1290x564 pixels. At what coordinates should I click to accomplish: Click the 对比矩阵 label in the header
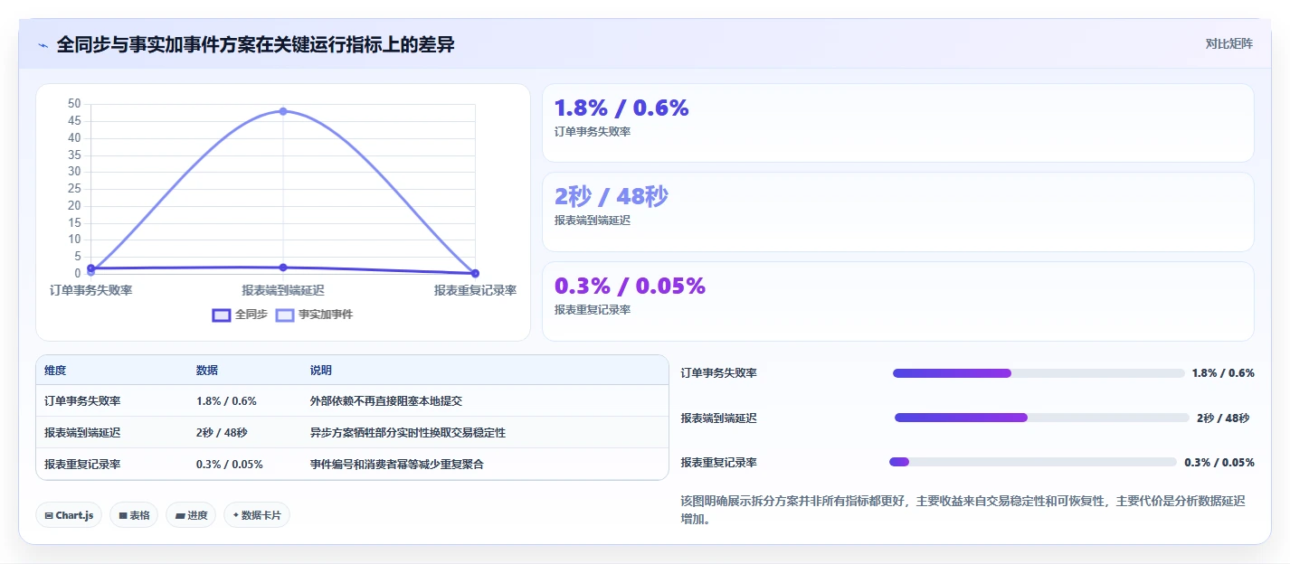[1228, 43]
